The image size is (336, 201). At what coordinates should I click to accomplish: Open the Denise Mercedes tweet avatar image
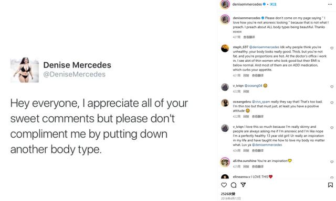pos(25,70)
